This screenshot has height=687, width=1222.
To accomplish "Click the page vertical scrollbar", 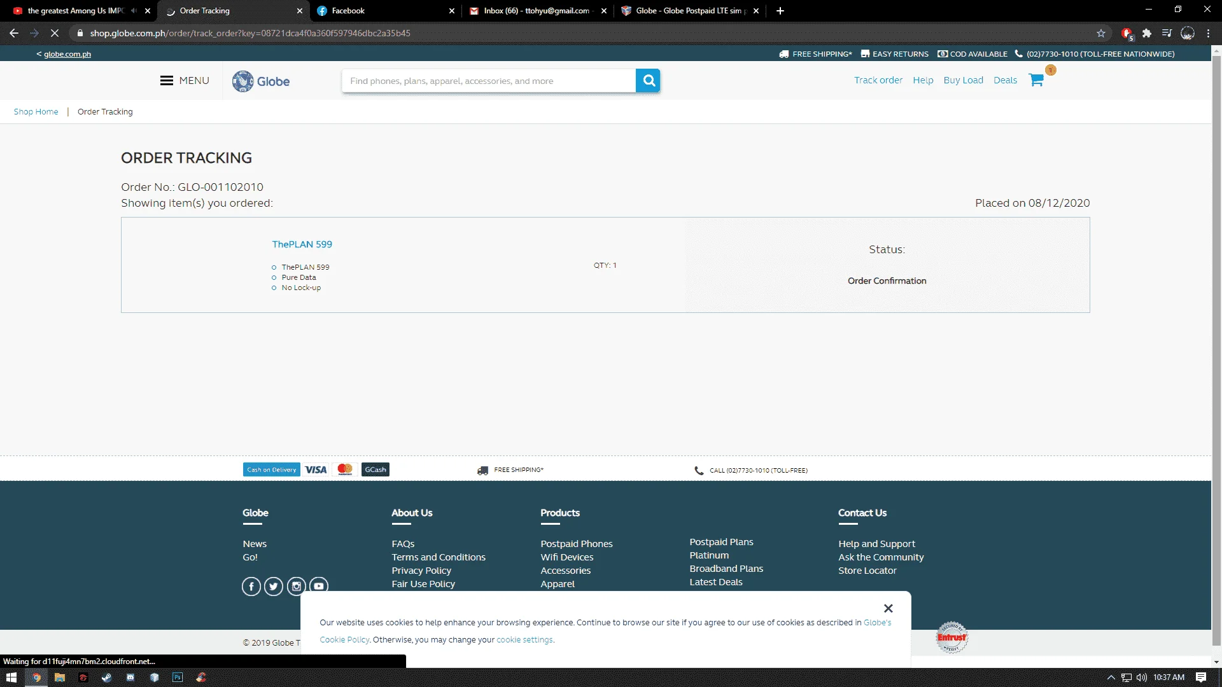I will click(1216, 350).
